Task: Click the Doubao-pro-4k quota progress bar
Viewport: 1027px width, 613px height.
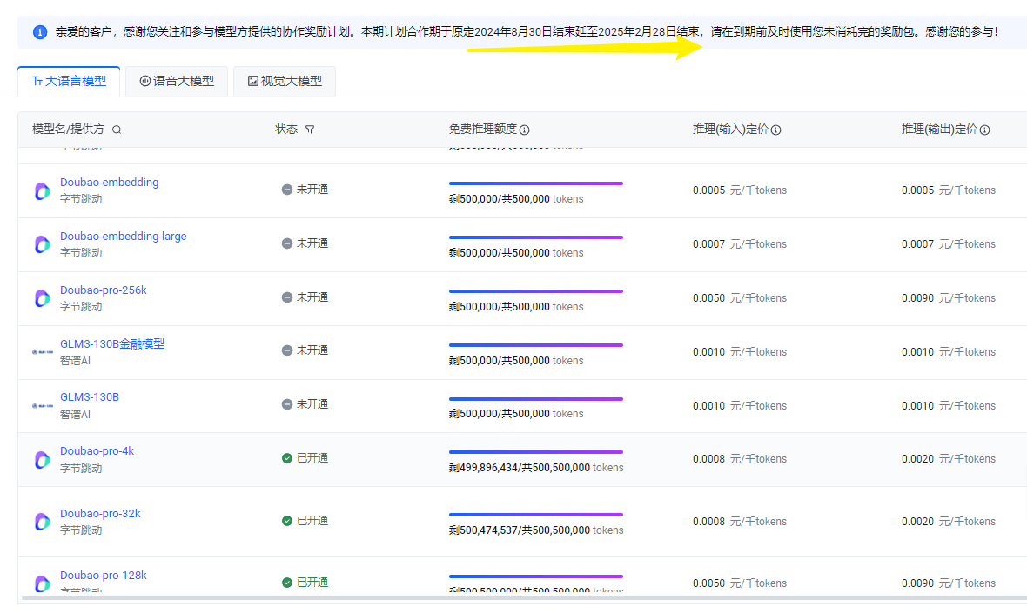Action: click(x=535, y=452)
